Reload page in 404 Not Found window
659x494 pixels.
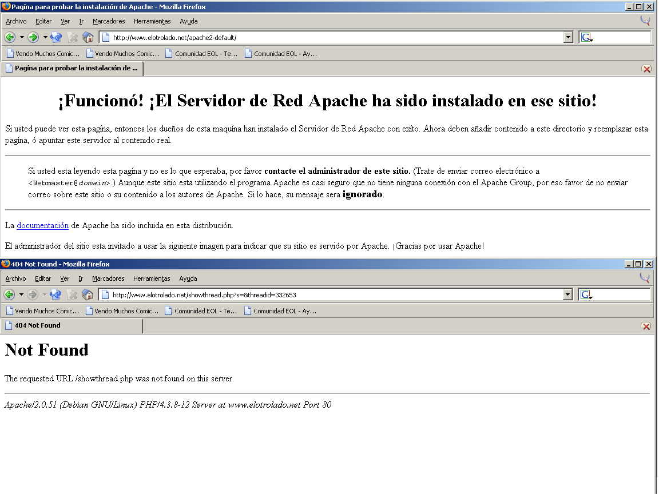click(55, 294)
